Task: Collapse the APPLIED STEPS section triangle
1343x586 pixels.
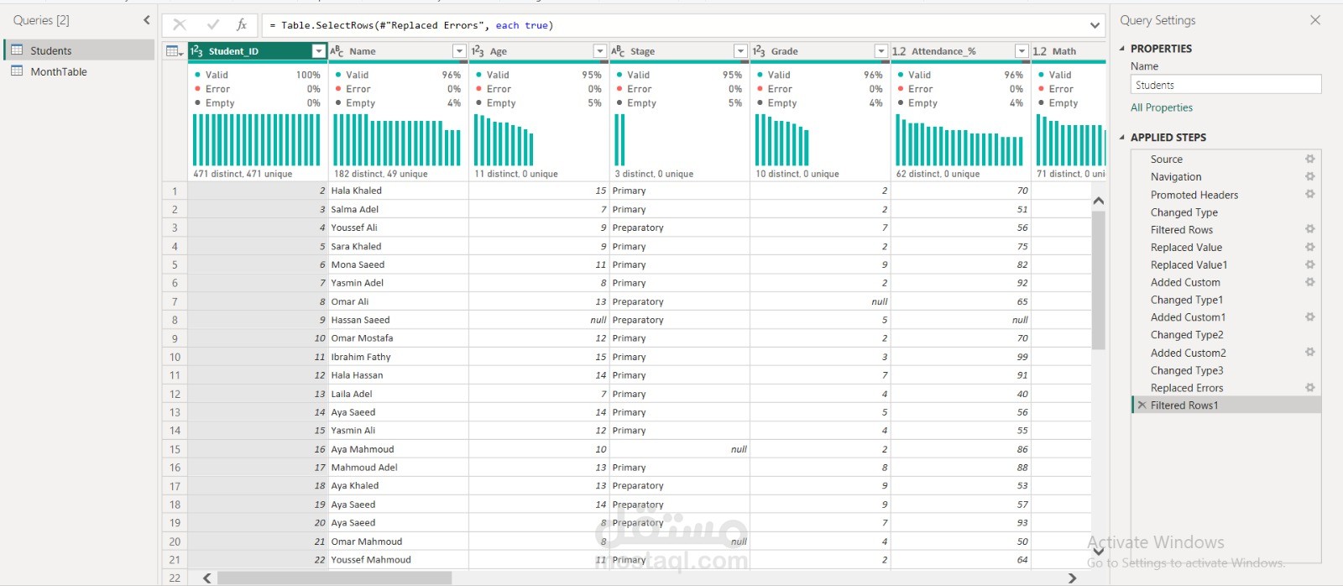Action: click(1122, 137)
